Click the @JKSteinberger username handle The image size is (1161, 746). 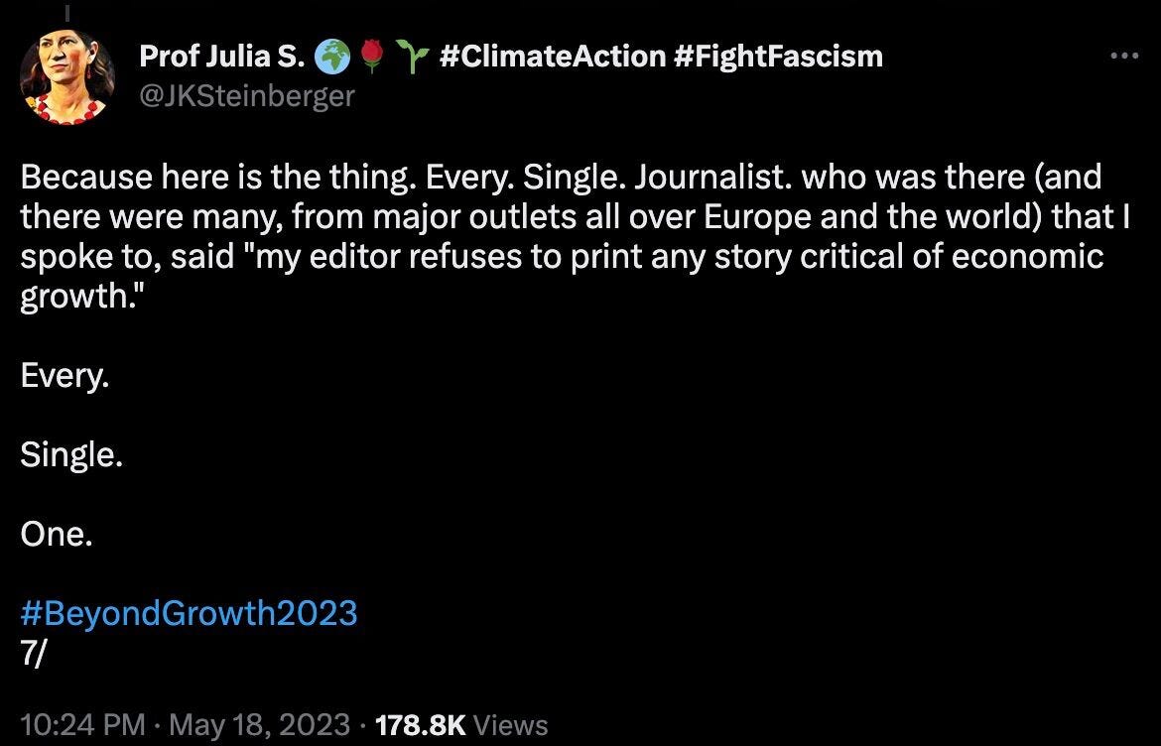coord(247,95)
